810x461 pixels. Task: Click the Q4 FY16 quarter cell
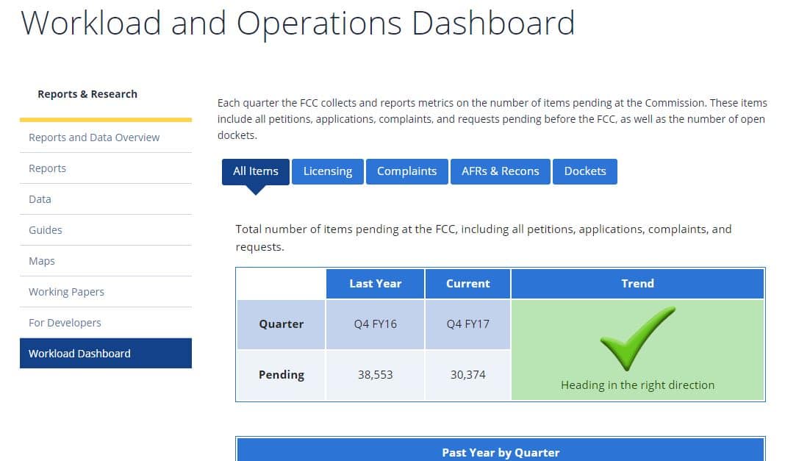point(375,324)
